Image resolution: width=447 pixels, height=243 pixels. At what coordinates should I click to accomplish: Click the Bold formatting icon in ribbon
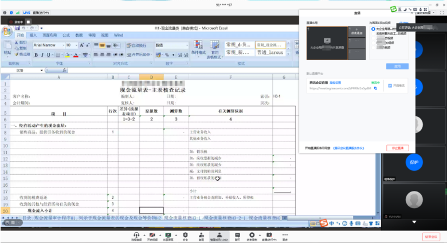coord(36,56)
